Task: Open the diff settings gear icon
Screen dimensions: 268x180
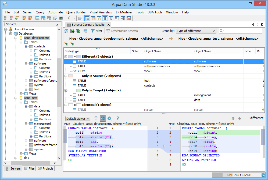Action: [109, 118]
